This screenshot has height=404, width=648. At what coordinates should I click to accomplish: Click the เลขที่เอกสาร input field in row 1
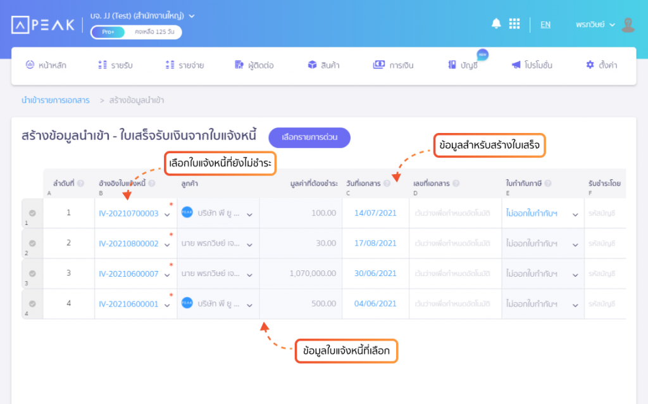455,213
